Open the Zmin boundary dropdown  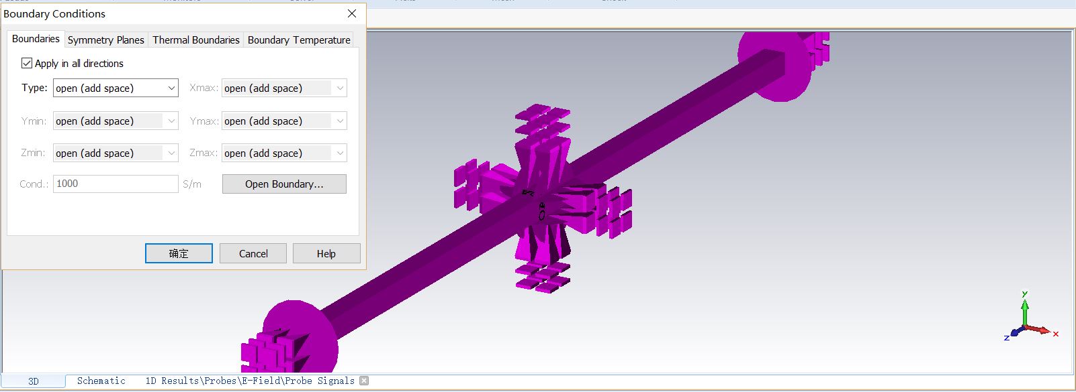click(x=116, y=153)
